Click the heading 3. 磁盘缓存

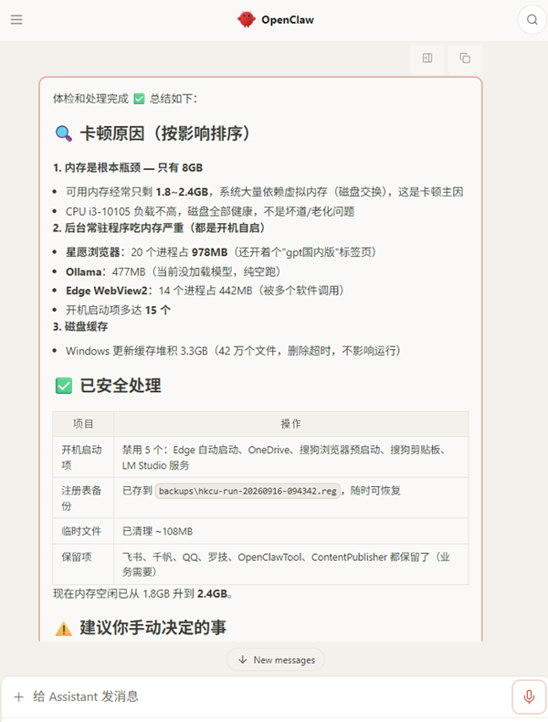point(80,326)
